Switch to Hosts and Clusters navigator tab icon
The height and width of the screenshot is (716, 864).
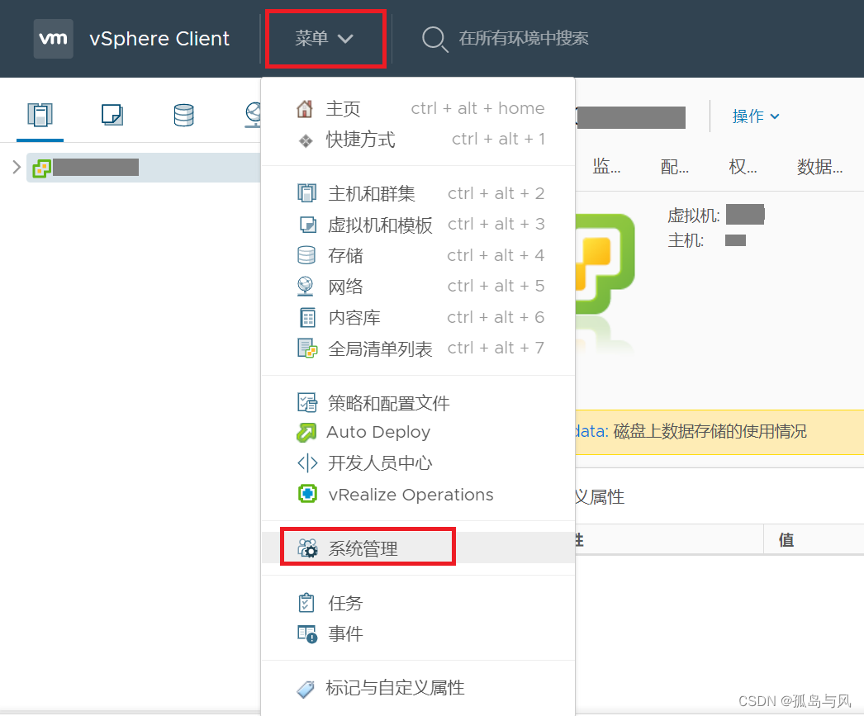tap(40, 115)
